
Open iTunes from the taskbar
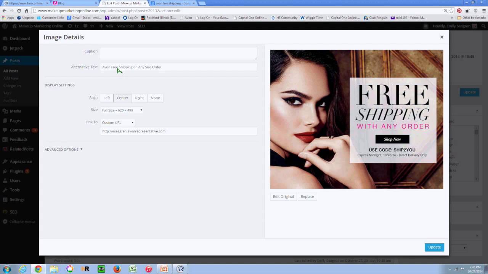coord(148,269)
